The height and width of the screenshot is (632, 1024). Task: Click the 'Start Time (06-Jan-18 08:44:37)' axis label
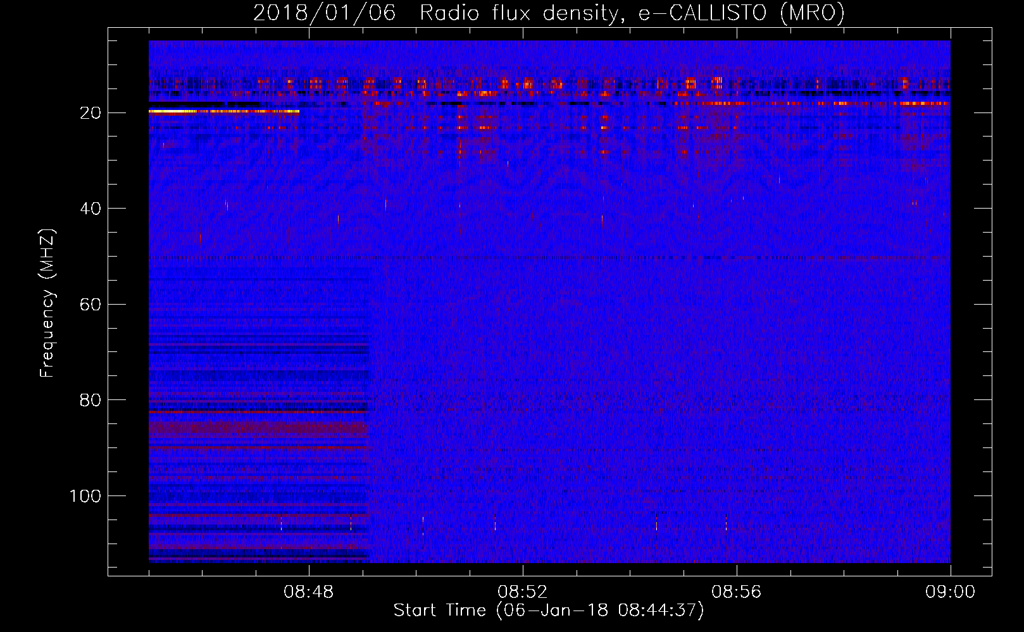549,611
